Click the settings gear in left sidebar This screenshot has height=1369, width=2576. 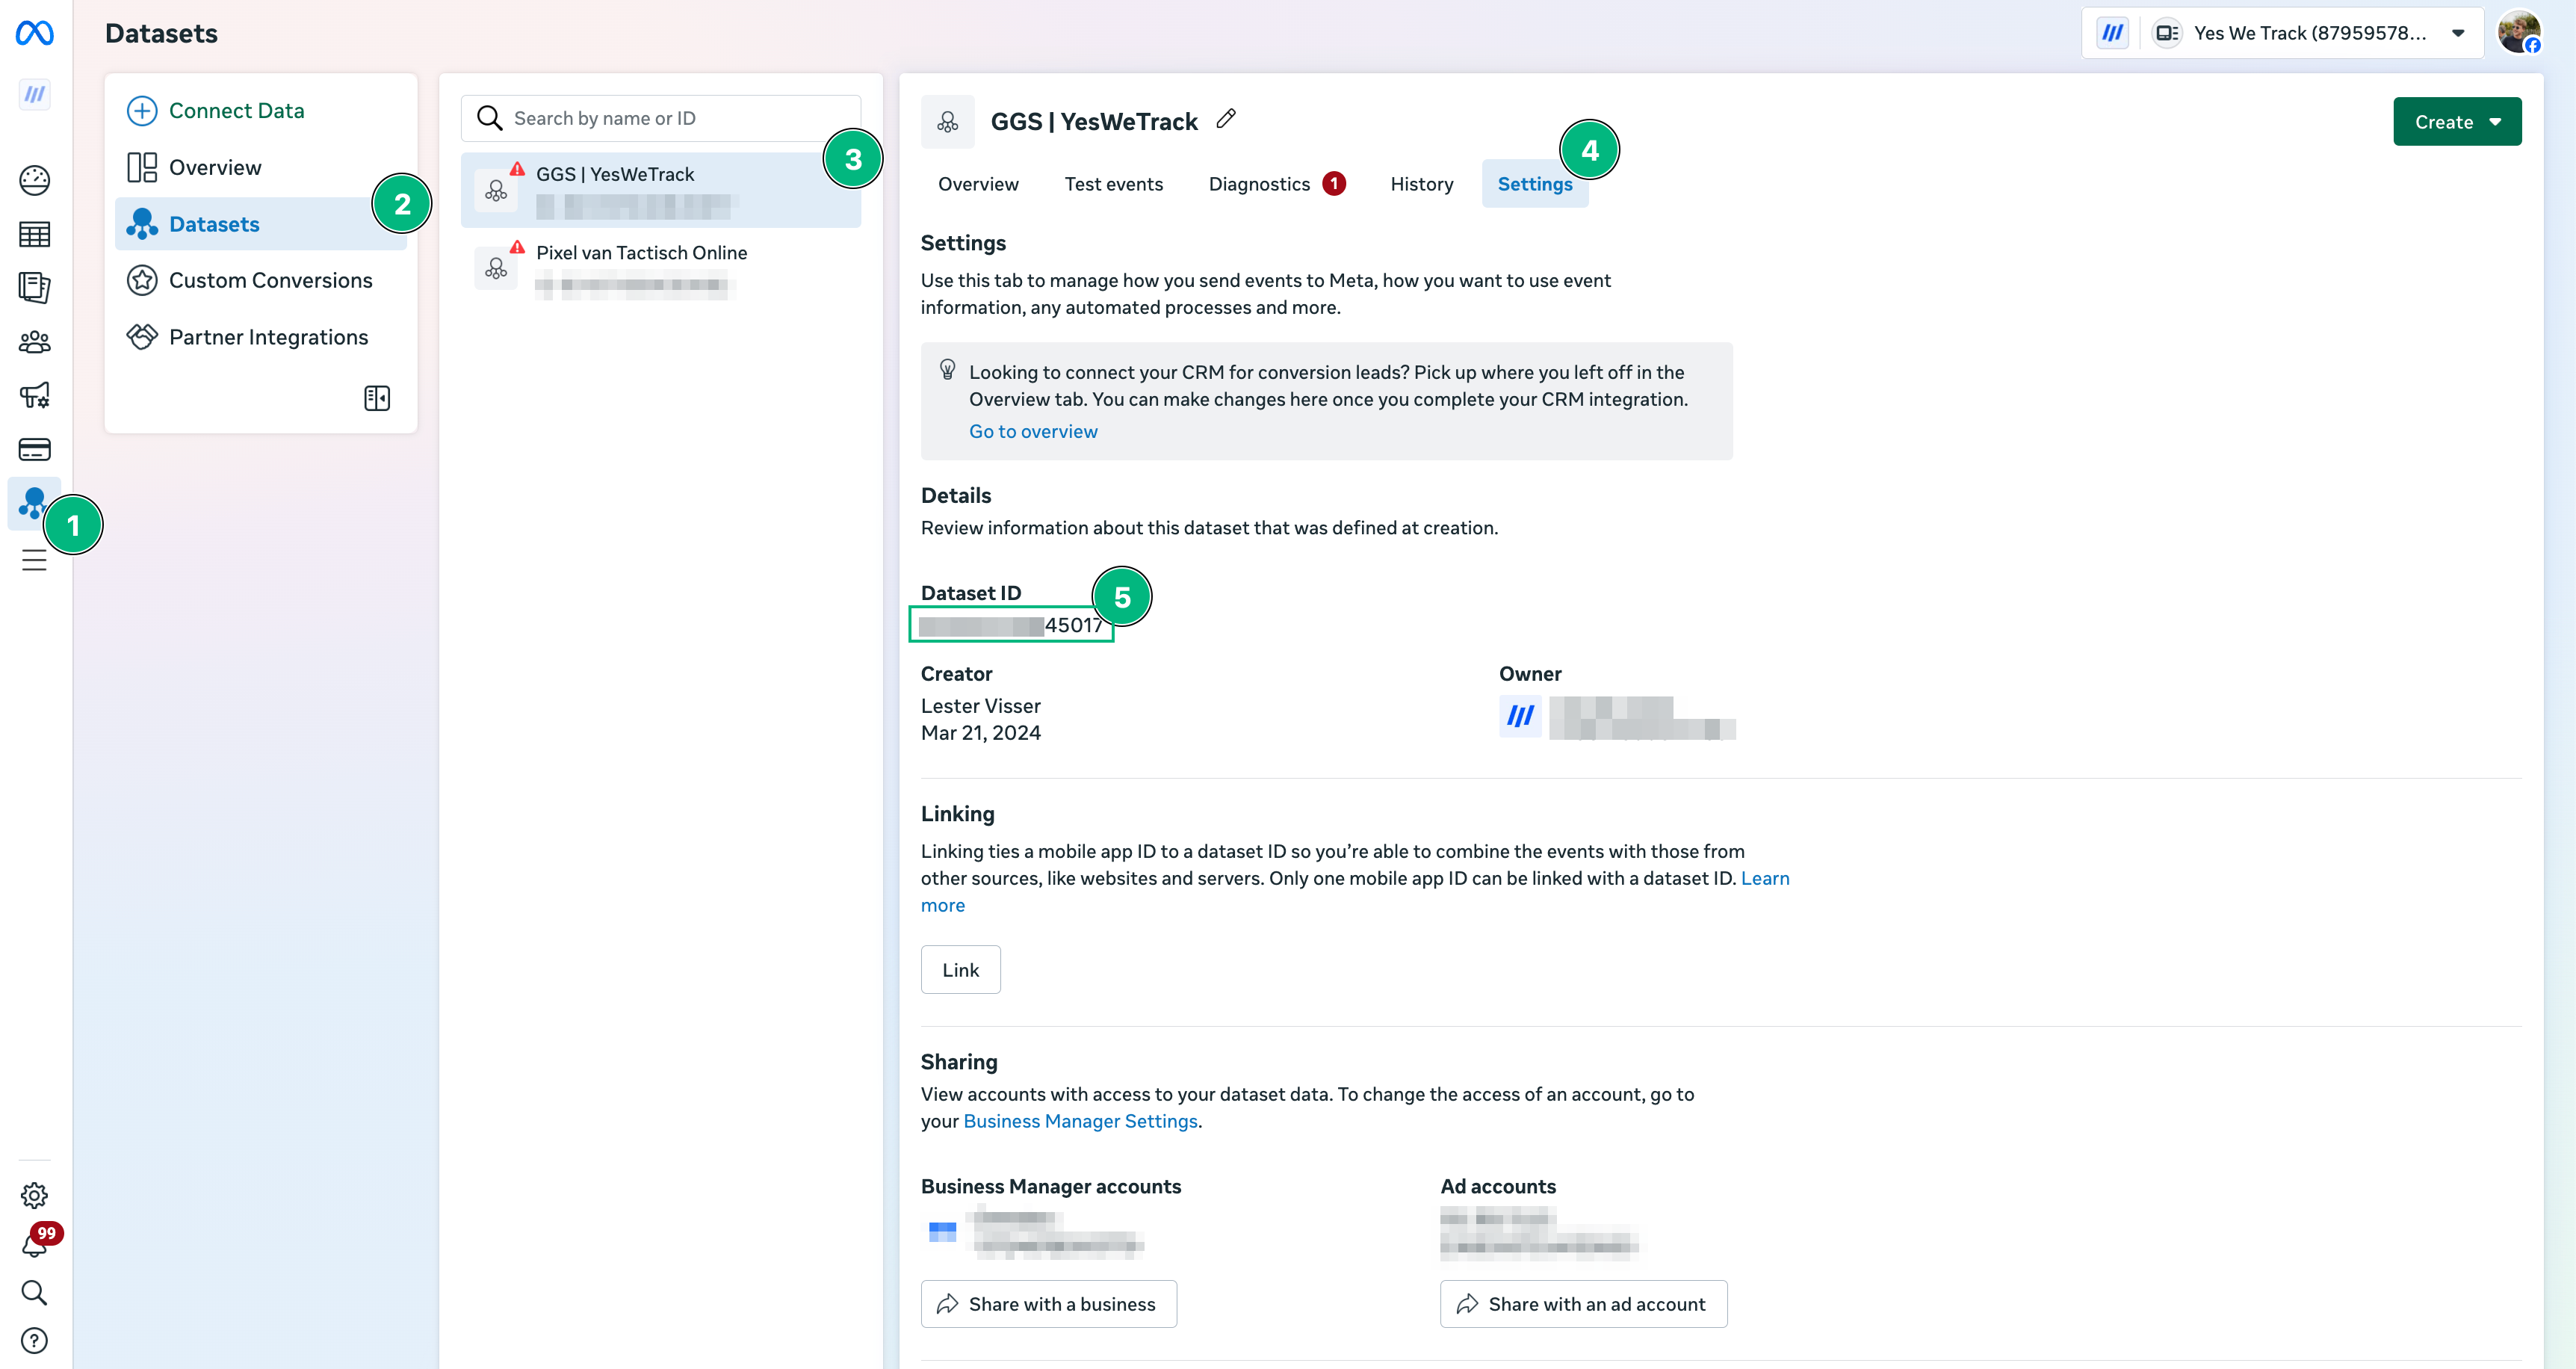(34, 1194)
